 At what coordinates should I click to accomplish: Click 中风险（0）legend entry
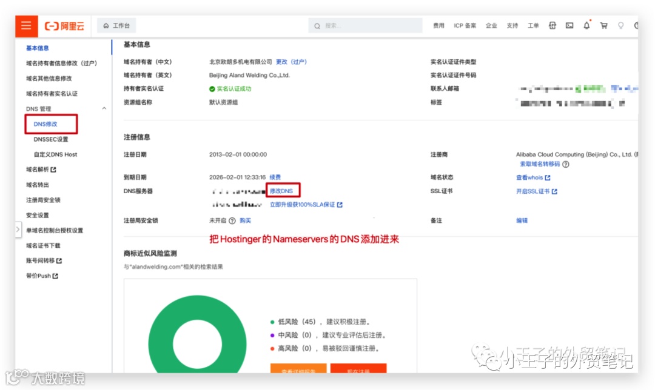(328, 335)
